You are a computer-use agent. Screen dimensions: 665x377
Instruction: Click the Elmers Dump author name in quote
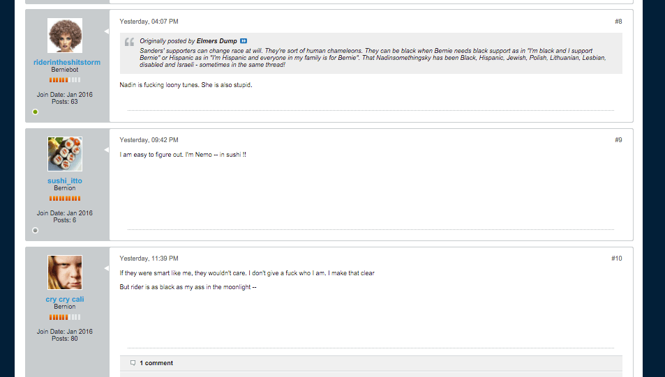(x=217, y=41)
